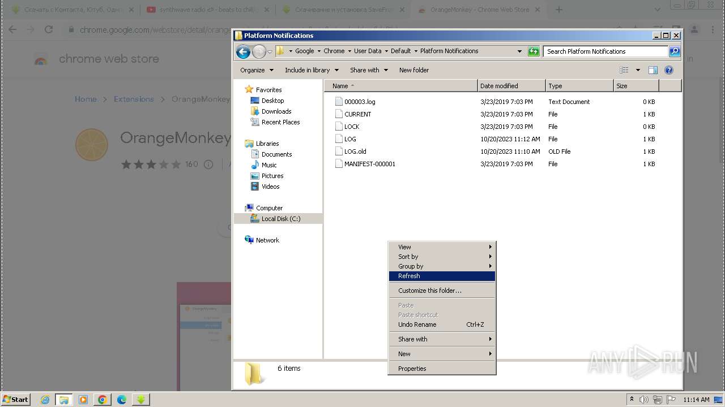This screenshot has width=725, height=407.
Task: Expand Sort by submenu in context menu
Action: [442, 257]
